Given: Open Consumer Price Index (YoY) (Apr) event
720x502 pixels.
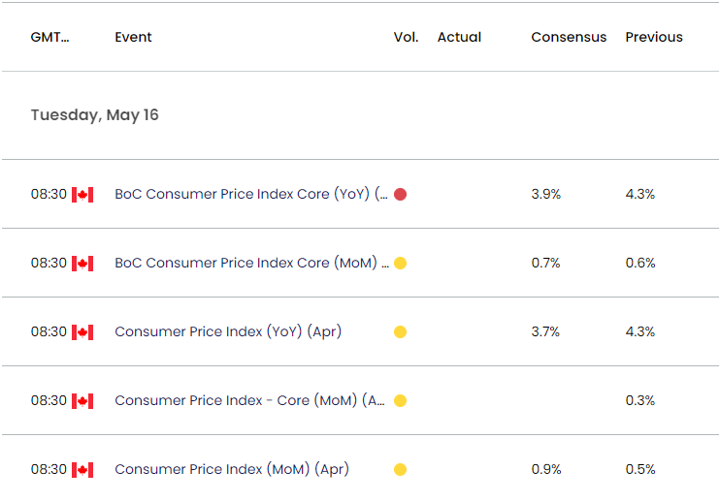Looking at the screenshot, I should 228,332.
